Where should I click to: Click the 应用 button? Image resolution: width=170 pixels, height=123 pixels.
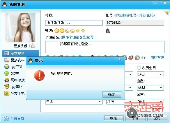click(x=157, y=118)
